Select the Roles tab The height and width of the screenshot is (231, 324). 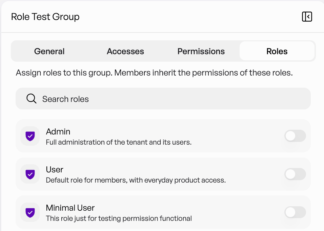[277, 51]
